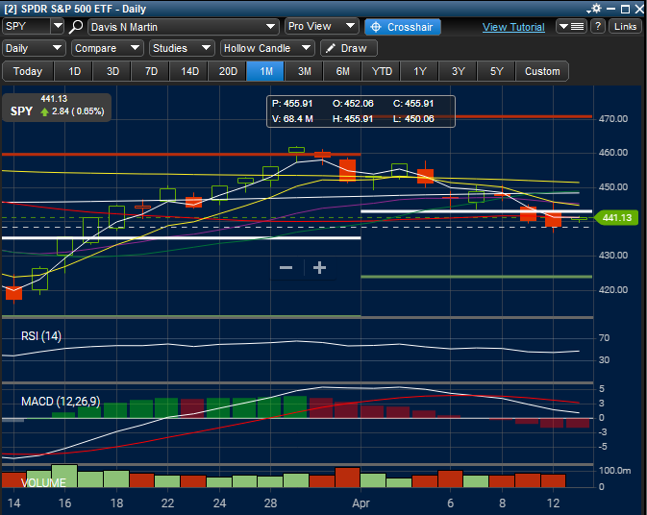Click the L: 450.06 low value
This screenshot has width=647, height=515.
413,119
